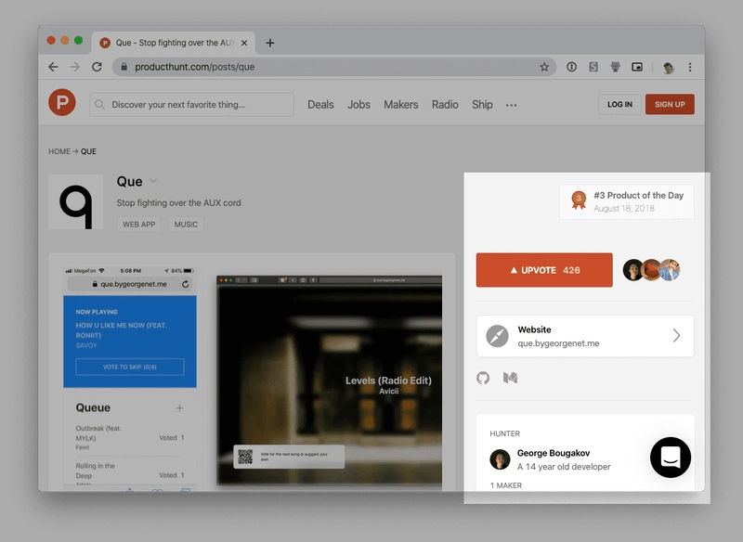This screenshot has height=542, width=743.
Task: Open the 1Password extension icon
Action: click(x=571, y=67)
